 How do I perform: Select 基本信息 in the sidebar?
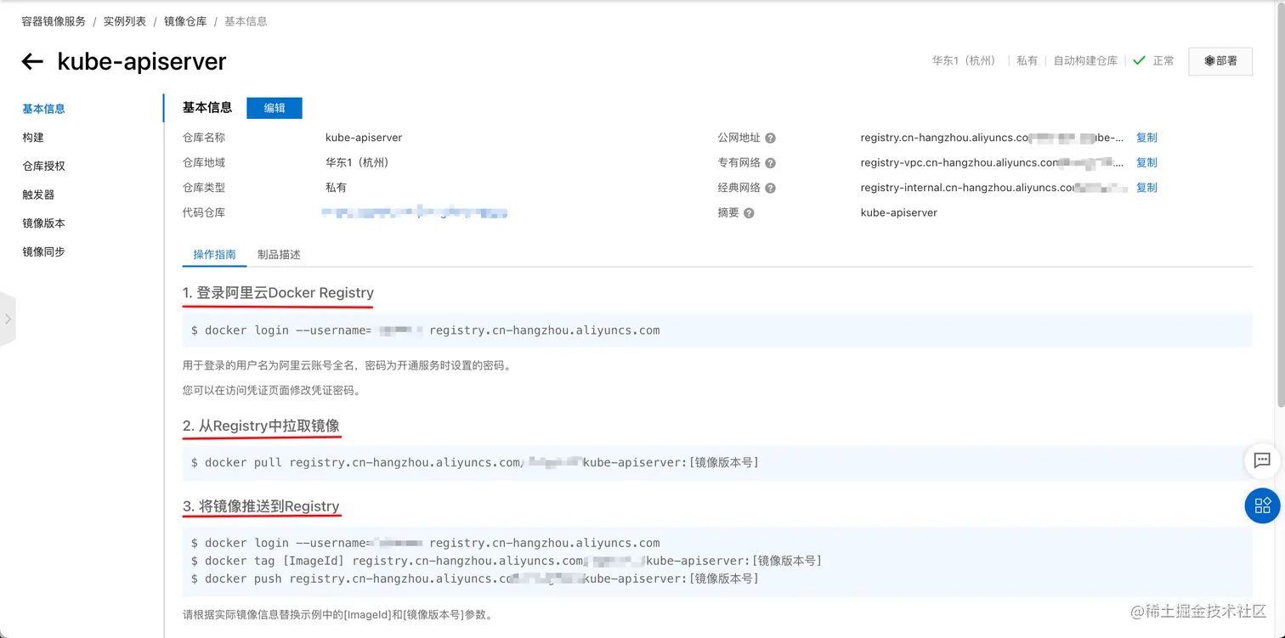[x=44, y=109]
